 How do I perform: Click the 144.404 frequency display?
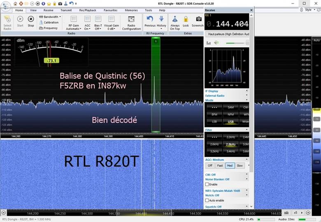pos(227,24)
